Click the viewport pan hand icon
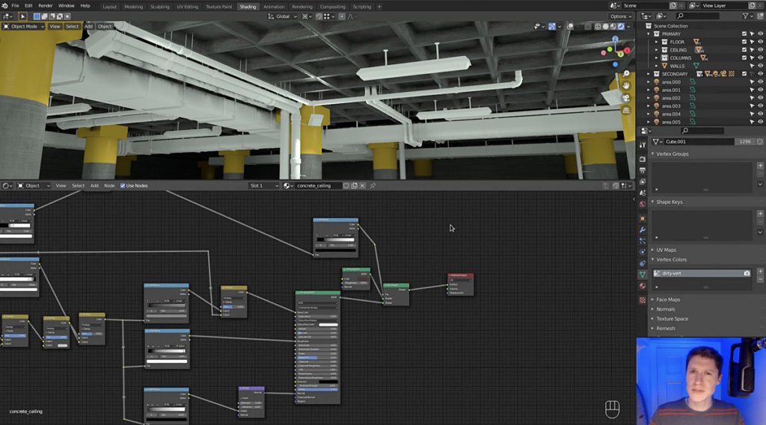The image size is (766, 425). point(626,85)
